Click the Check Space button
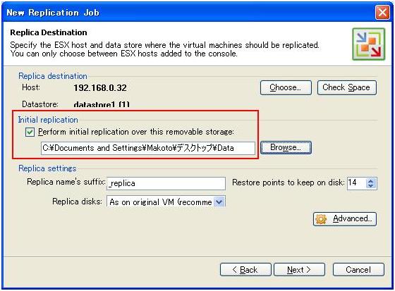The width and height of the screenshot is (395, 291). coord(347,87)
